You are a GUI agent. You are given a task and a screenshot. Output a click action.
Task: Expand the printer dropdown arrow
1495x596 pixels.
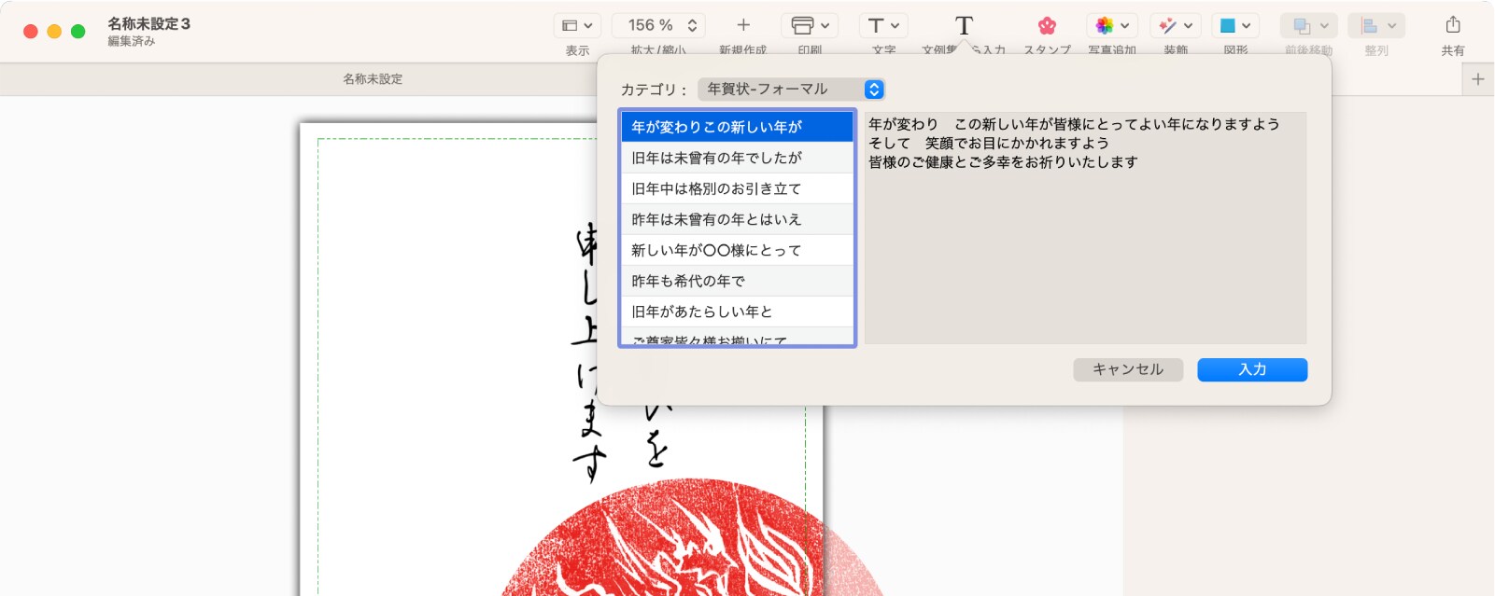pos(825,26)
